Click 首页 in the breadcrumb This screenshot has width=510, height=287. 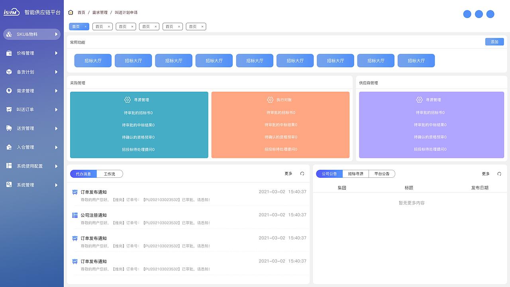81,12
